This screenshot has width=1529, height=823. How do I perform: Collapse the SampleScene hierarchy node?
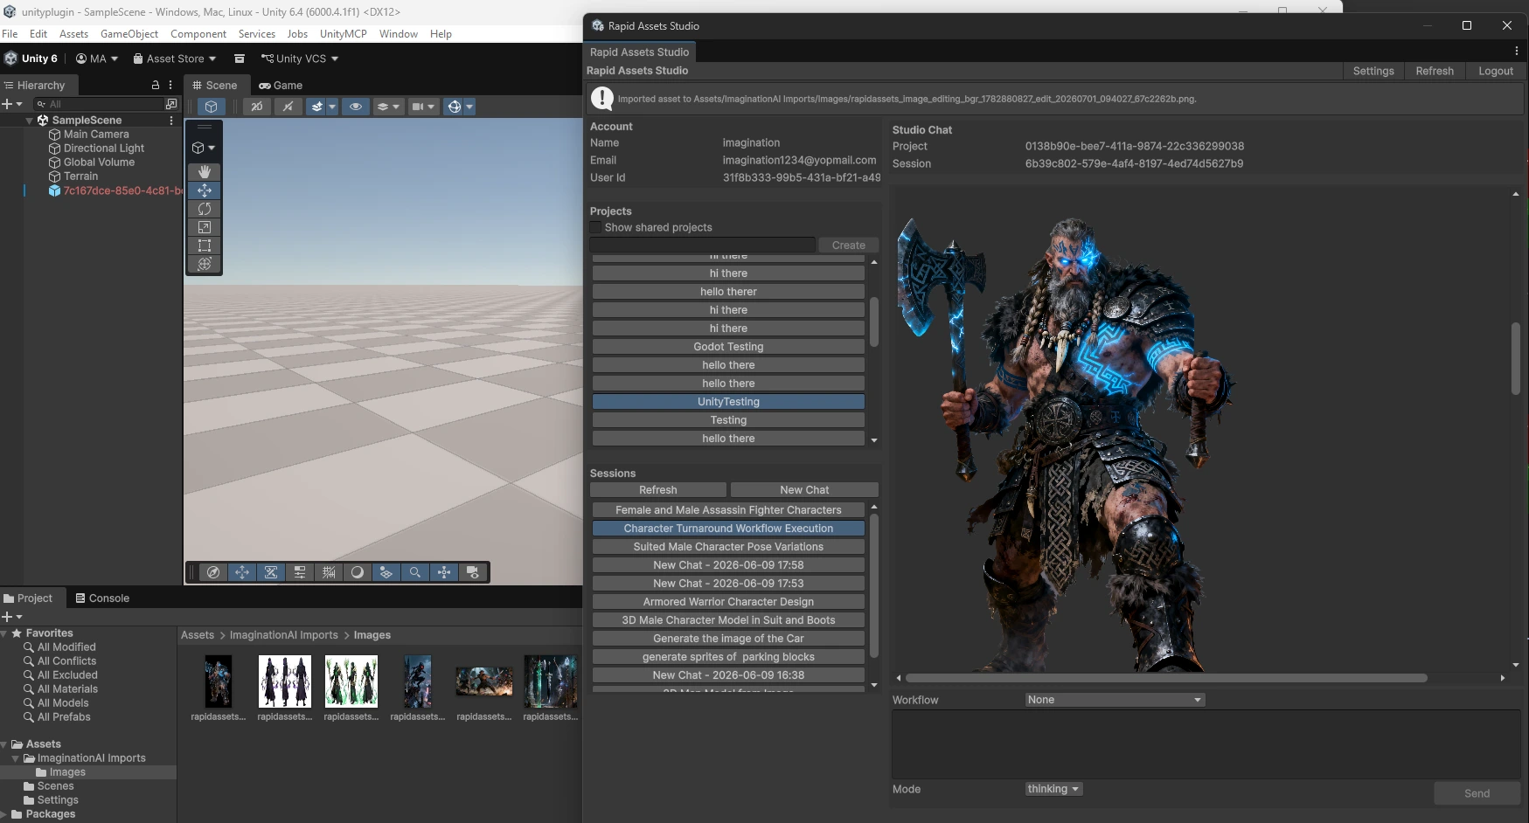coord(30,121)
